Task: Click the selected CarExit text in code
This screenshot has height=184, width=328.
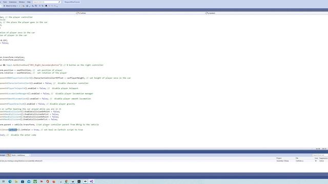Action: (13, 130)
